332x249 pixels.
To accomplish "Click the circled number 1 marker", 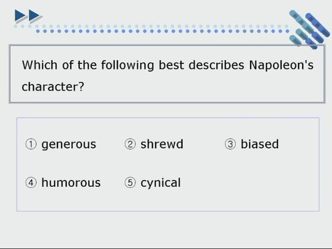I will (x=31, y=144).
